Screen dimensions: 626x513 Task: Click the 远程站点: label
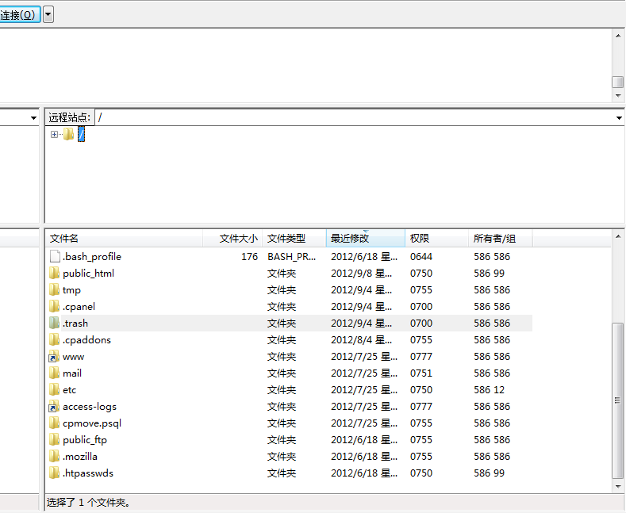[x=70, y=117]
